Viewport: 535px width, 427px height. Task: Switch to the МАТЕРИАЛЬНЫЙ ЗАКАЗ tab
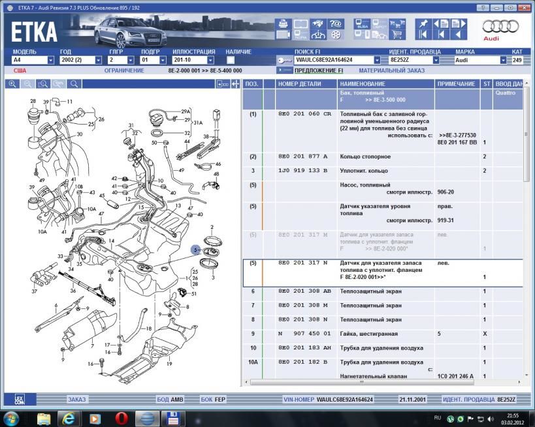click(x=391, y=70)
